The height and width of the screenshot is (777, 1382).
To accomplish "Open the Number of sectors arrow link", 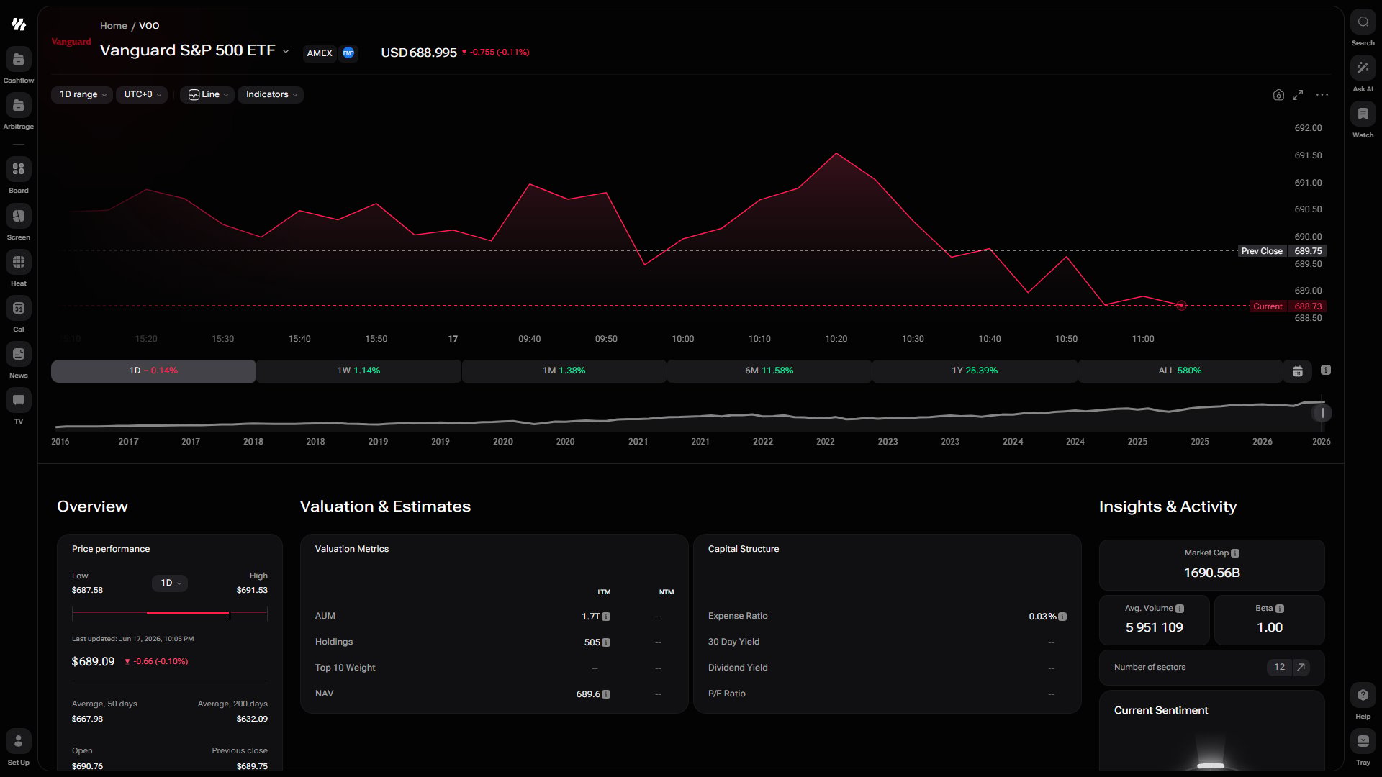I will pyautogui.click(x=1301, y=667).
